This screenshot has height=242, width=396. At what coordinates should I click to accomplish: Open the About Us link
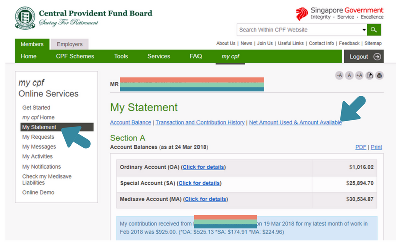226,43
